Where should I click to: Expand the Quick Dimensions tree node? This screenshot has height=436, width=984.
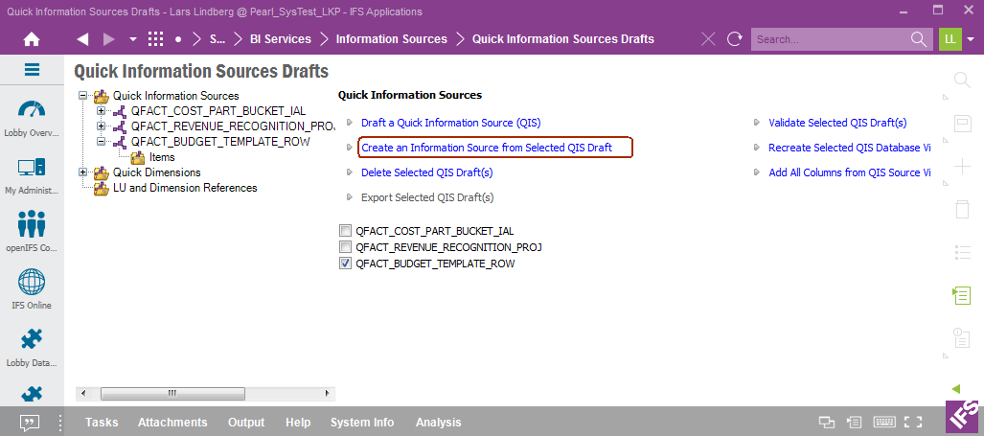[83, 172]
